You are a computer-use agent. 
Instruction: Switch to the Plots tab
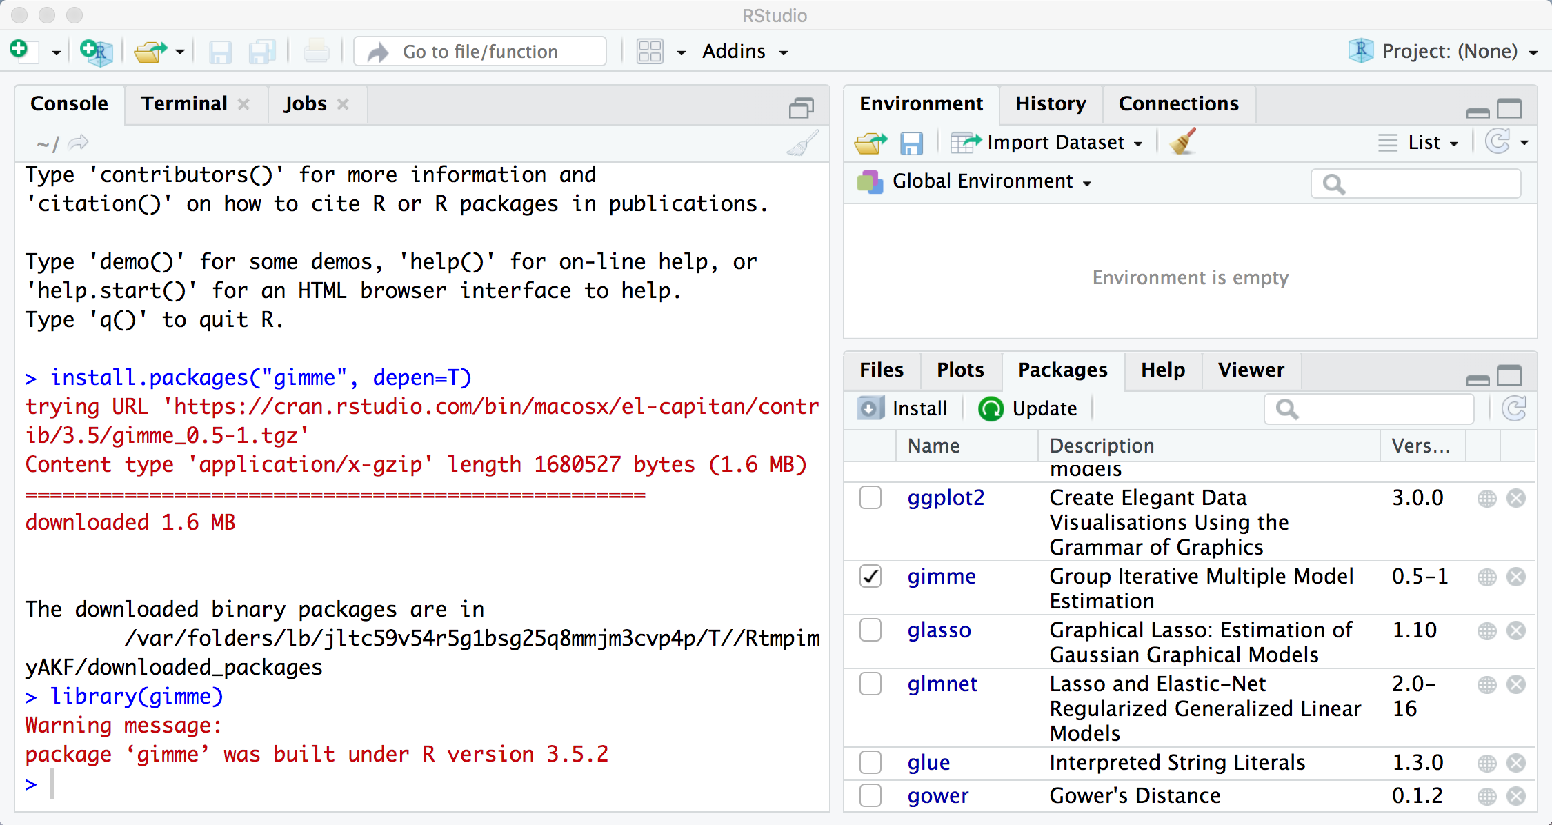point(960,370)
